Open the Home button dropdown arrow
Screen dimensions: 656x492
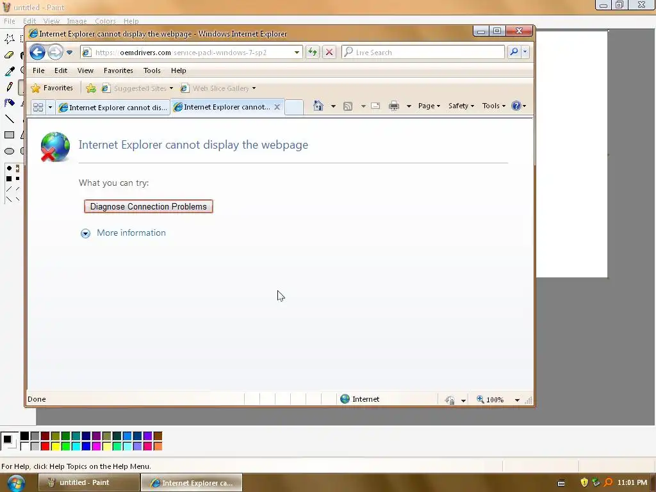click(x=333, y=106)
